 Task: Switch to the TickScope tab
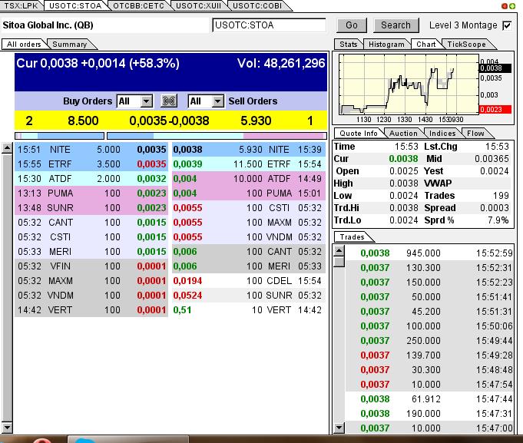click(x=466, y=45)
